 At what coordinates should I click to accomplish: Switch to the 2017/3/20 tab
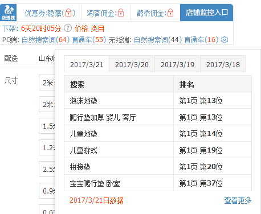tap(132, 64)
